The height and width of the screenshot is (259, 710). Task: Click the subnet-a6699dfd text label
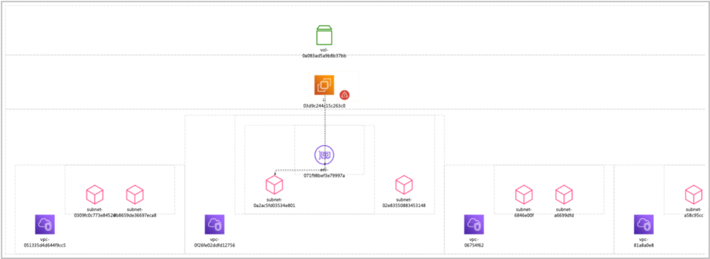pos(564,213)
